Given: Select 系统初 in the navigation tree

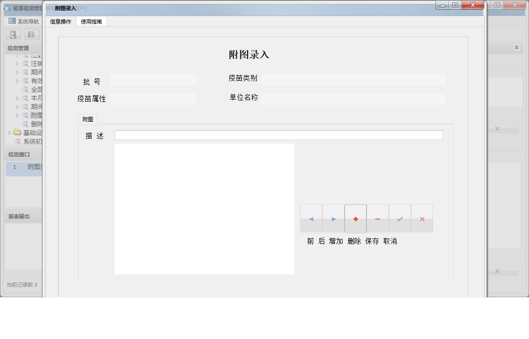Looking at the screenshot, I should pos(32,141).
